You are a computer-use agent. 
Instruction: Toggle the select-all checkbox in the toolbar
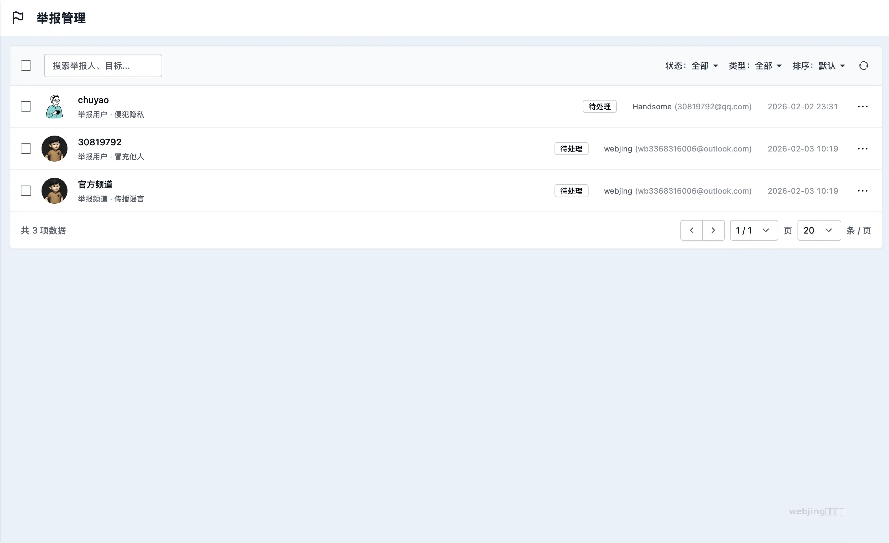pos(26,66)
